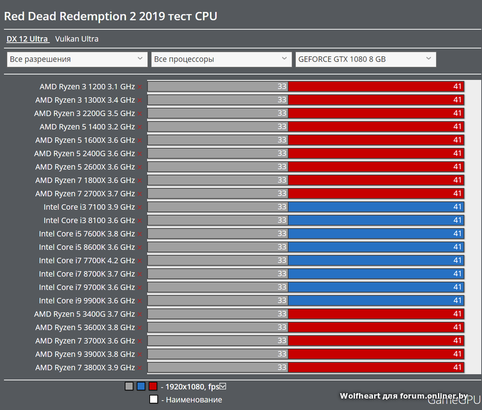Toggle the 1920x1080 fps checkbox in legend

pyautogui.click(x=223, y=387)
